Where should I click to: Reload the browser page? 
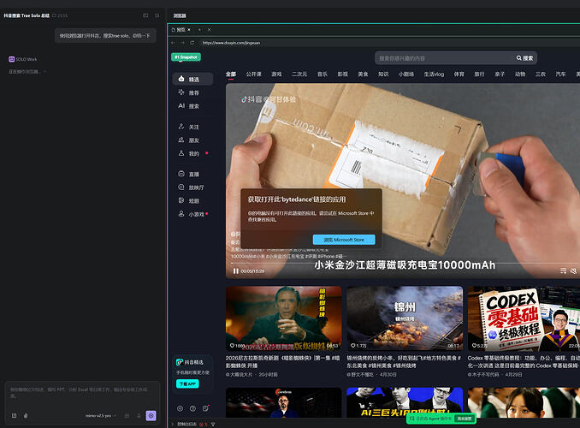[x=192, y=43]
